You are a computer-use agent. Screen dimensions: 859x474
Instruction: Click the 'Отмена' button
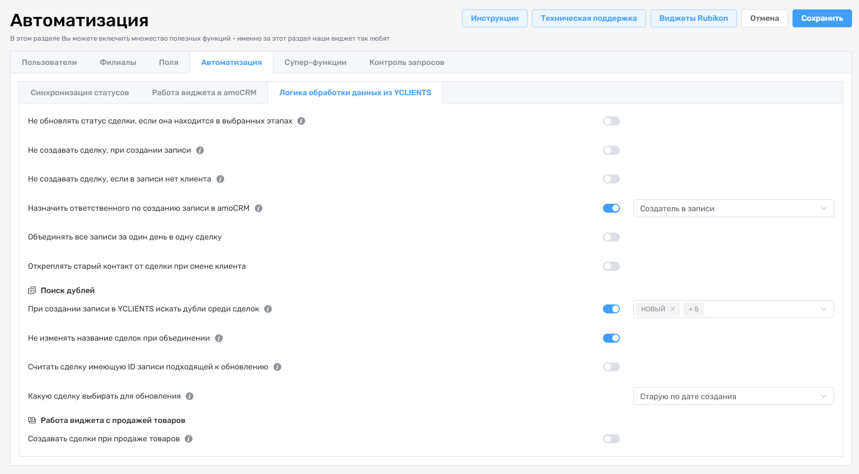pos(764,18)
